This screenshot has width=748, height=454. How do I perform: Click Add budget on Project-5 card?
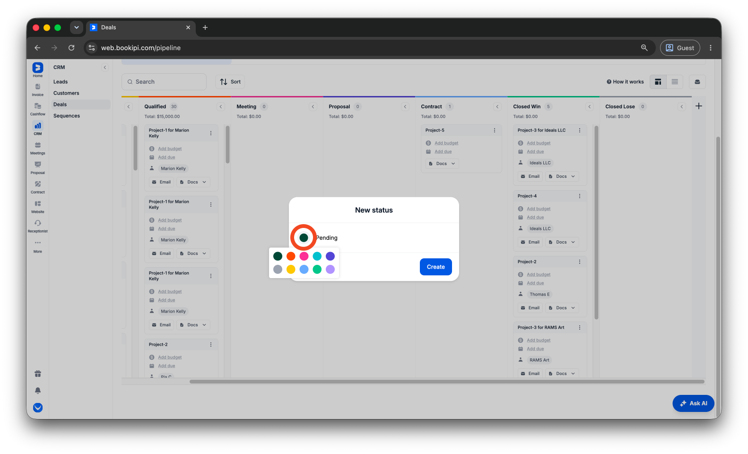coord(446,143)
